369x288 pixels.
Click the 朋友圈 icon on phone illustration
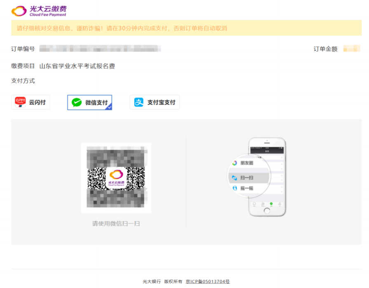tap(234, 163)
